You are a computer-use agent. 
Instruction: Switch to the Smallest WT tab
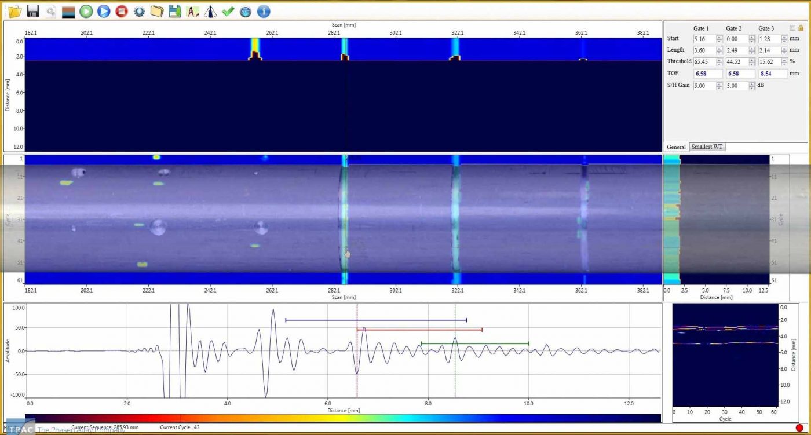(707, 147)
